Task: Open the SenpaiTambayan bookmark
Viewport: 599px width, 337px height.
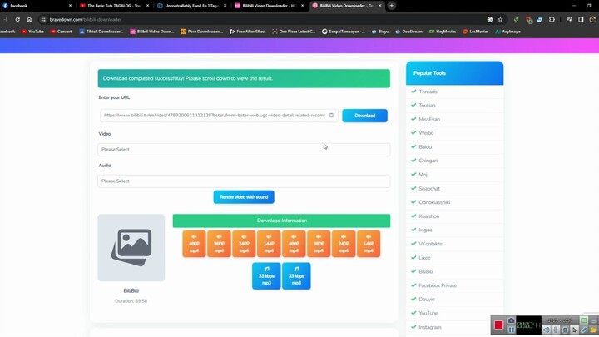Action: (343, 32)
